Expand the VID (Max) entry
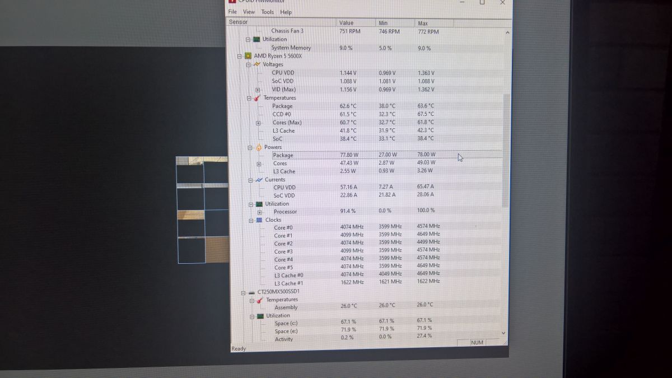The width and height of the screenshot is (672, 378). coord(258,90)
